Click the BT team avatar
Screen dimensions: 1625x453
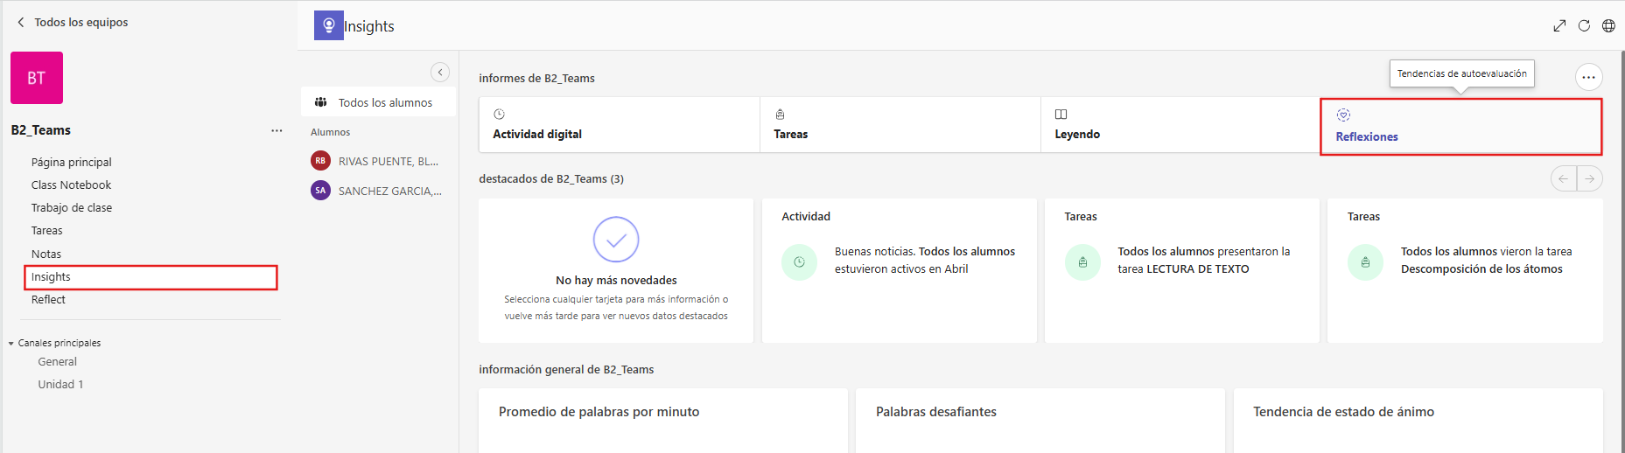[37, 78]
